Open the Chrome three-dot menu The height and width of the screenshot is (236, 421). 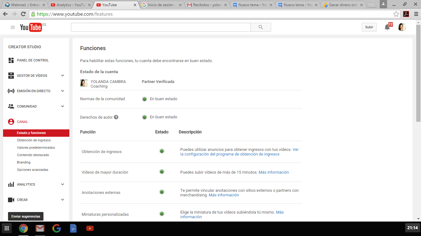coord(415,14)
